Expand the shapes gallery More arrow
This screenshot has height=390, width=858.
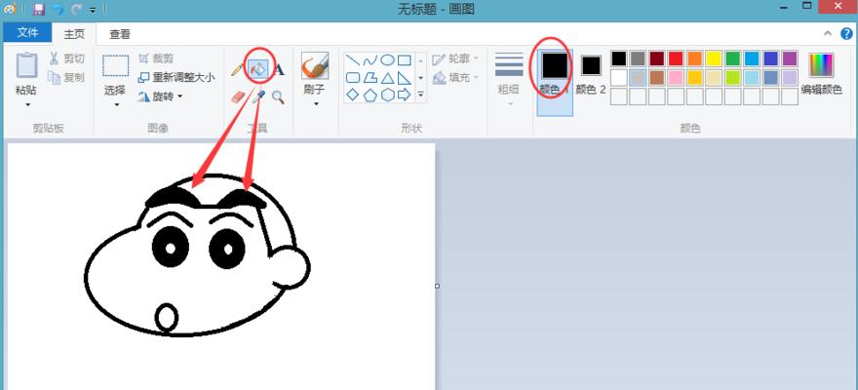421,95
